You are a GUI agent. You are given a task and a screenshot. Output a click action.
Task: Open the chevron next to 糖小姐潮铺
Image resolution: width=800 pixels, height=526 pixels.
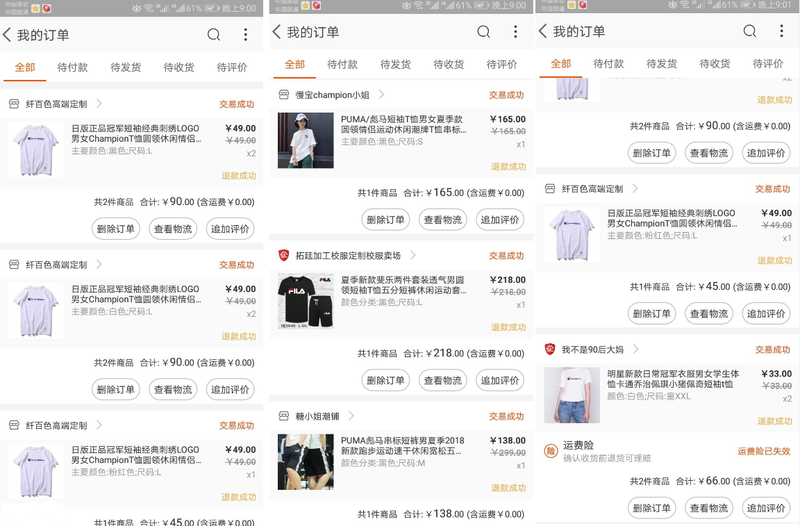351,416
